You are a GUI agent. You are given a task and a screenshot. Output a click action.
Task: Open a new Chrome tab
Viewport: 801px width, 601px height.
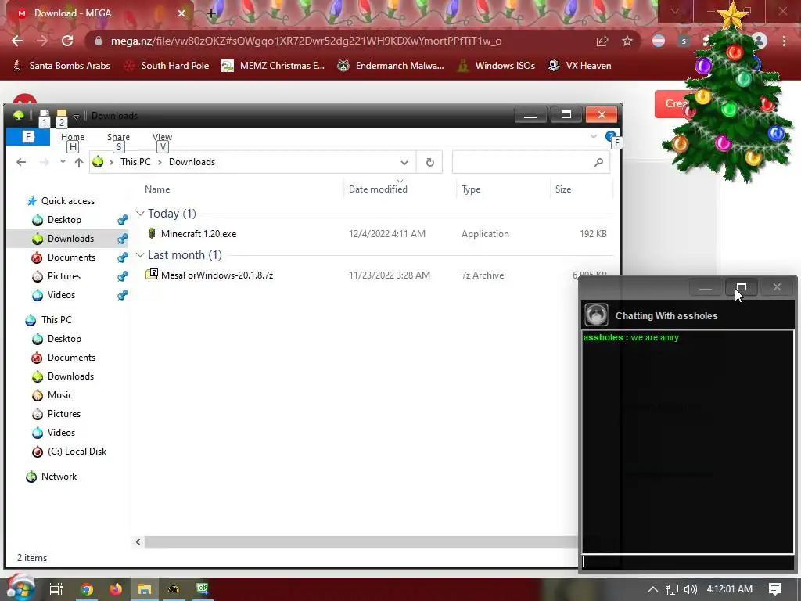211,13
